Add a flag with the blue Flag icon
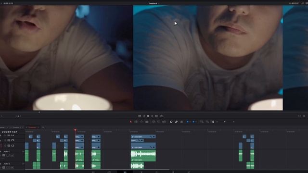 pyautogui.click(x=188, y=122)
